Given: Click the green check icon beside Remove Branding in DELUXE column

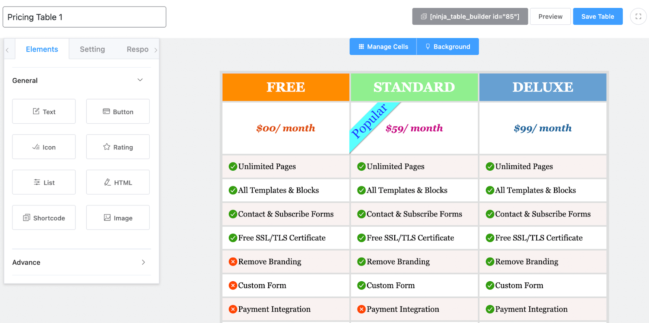Looking at the screenshot, I should (x=490, y=262).
